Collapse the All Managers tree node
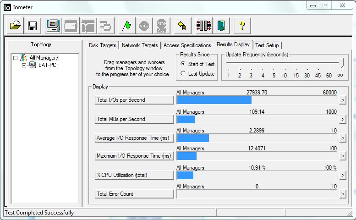Viewport: 356px width, 220px height. pos(15,58)
